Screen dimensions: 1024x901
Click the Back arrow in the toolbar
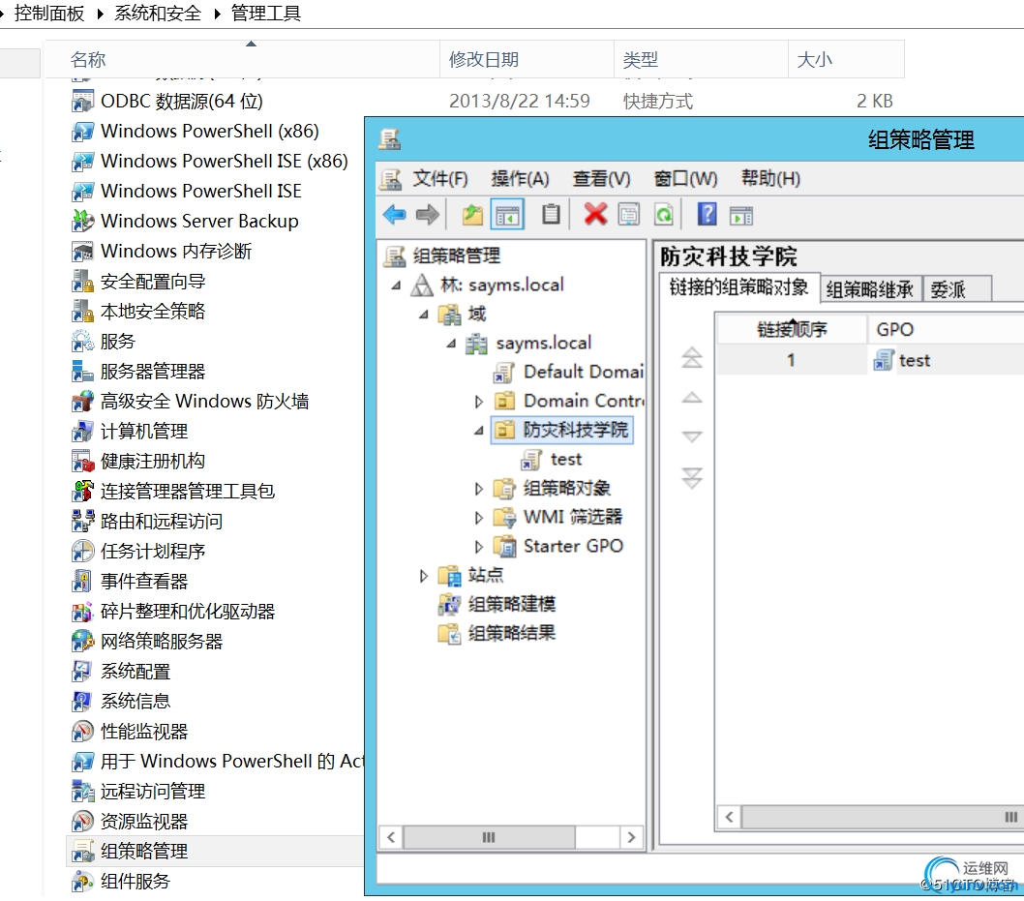pyautogui.click(x=395, y=214)
